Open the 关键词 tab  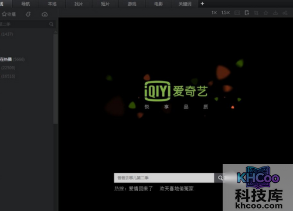tap(185, 4)
